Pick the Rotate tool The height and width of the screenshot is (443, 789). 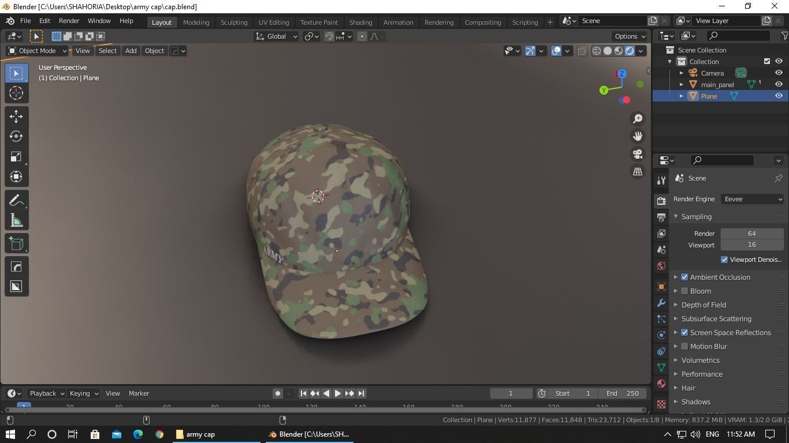point(16,136)
